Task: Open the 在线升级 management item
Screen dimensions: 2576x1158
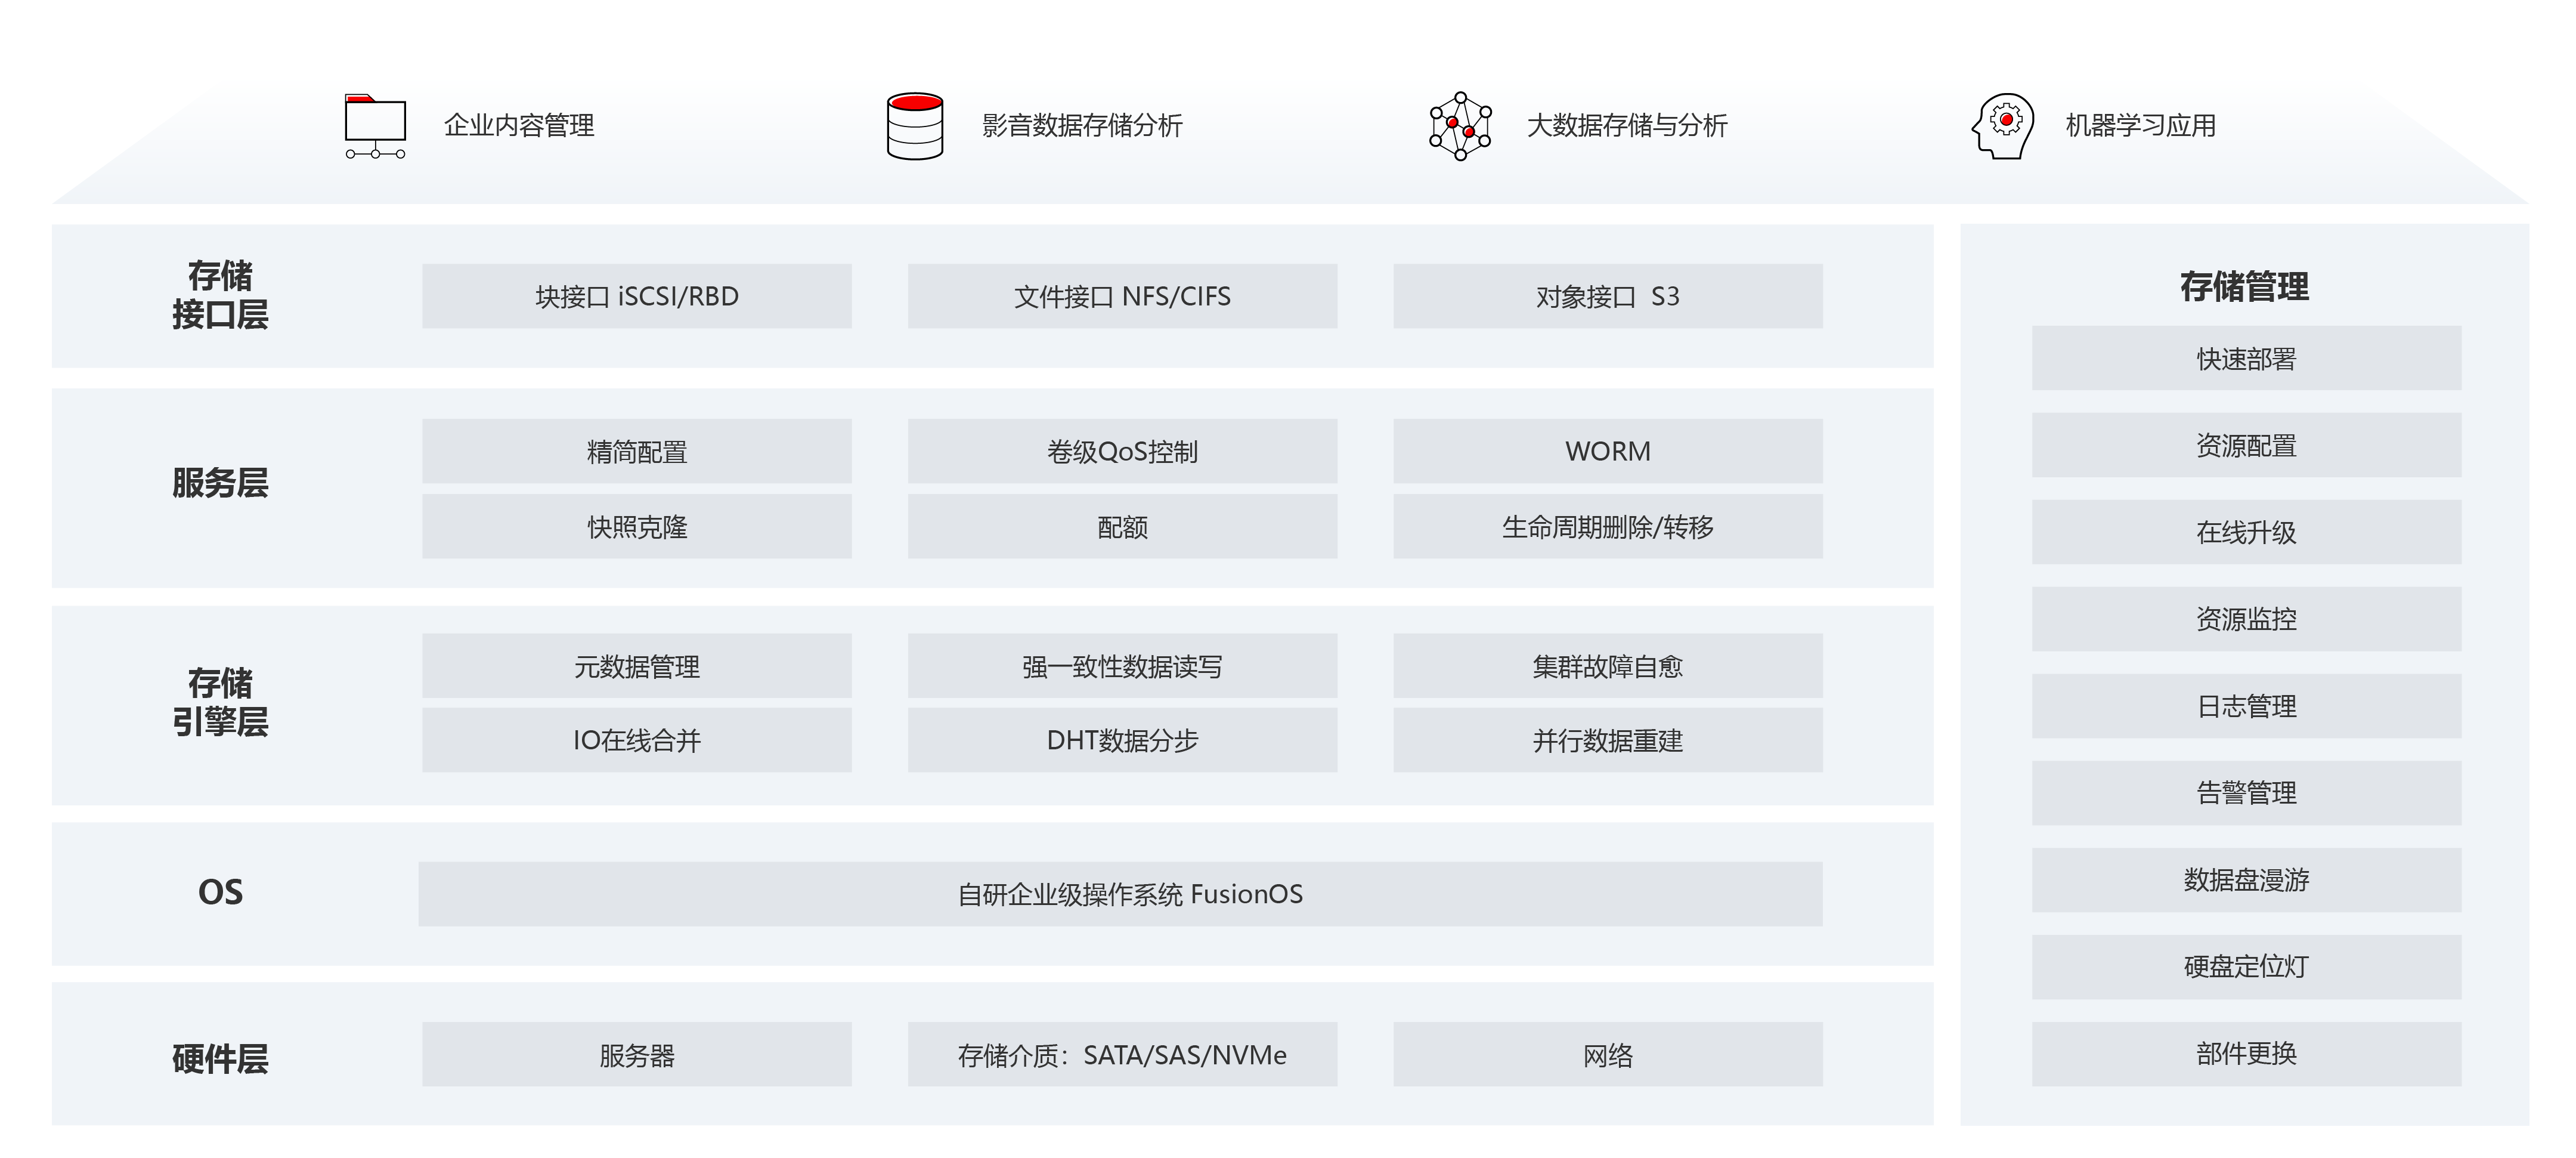Action: tap(2246, 532)
